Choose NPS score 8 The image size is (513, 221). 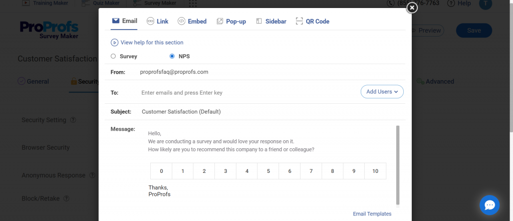tap(333, 171)
